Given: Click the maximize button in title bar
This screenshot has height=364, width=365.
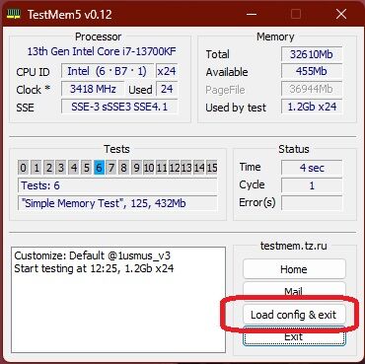Looking at the screenshot, I should point(296,14).
